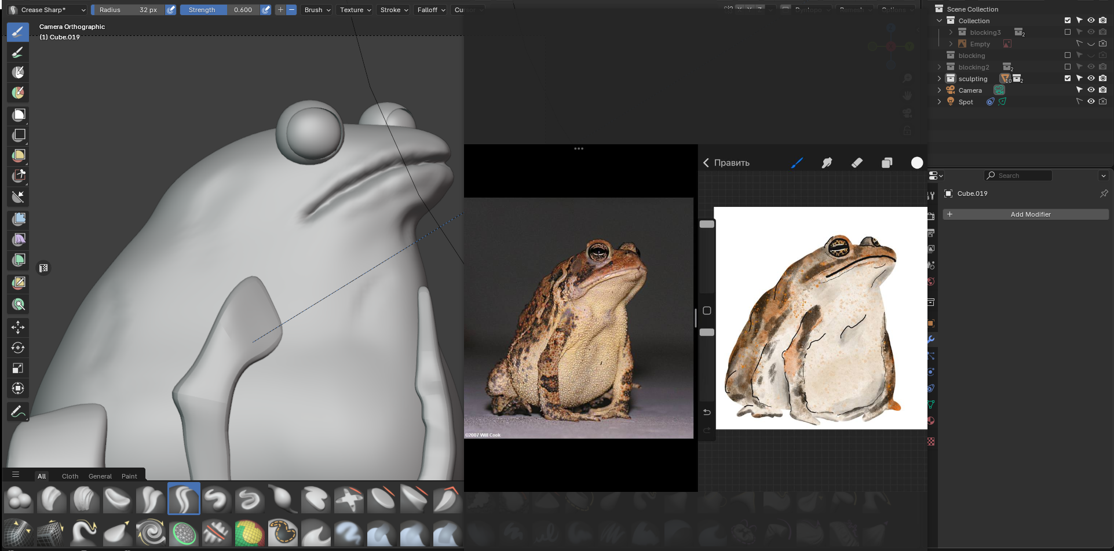Select the twist swirl brush thumbnail

click(x=151, y=532)
